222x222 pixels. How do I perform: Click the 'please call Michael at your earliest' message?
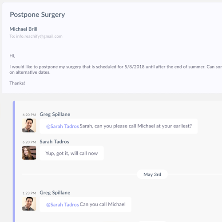tap(119, 126)
